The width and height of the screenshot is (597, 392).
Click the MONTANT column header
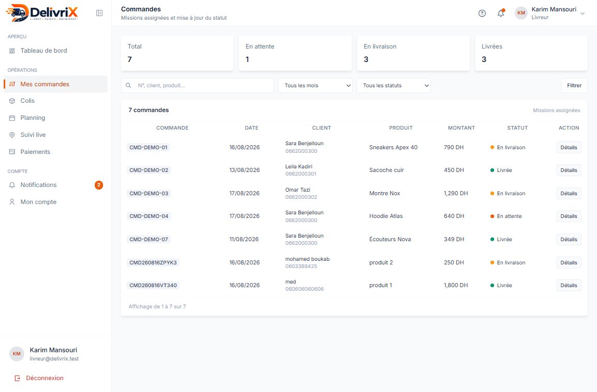click(461, 128)
